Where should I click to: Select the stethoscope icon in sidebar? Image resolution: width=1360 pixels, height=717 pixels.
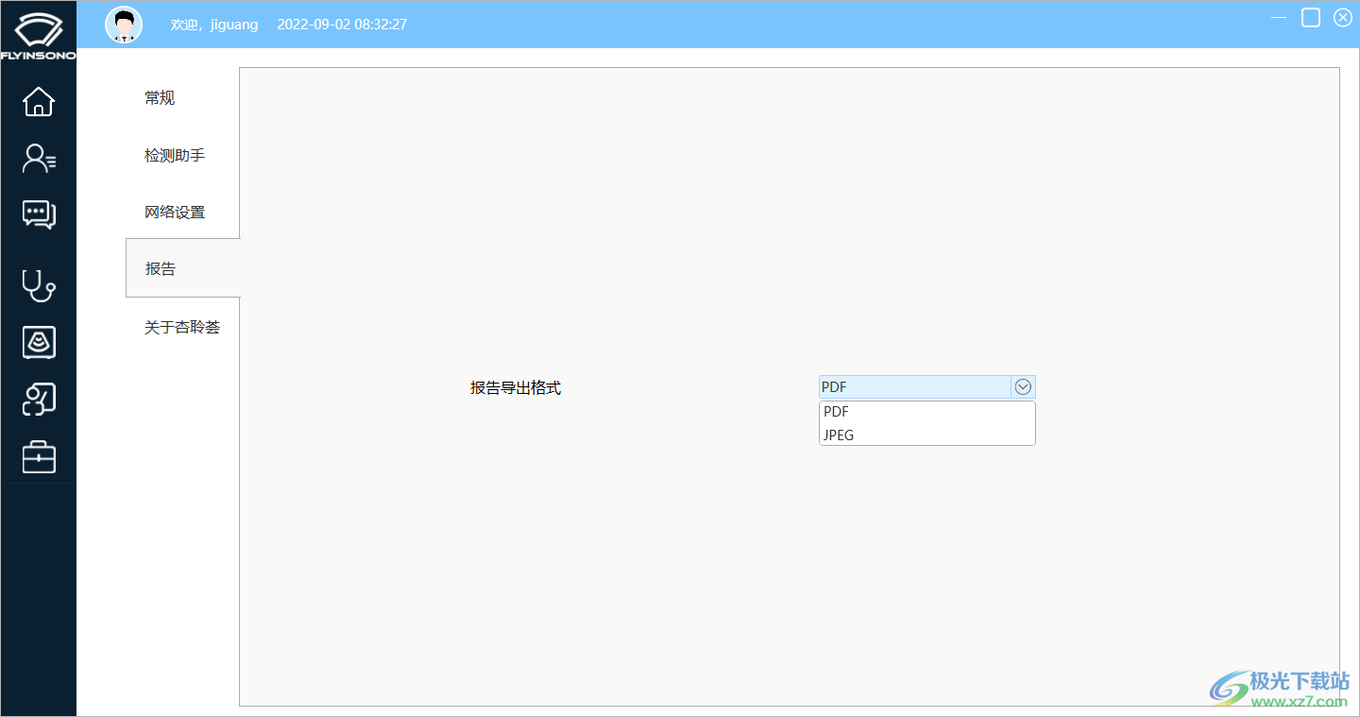coord(39,285)
